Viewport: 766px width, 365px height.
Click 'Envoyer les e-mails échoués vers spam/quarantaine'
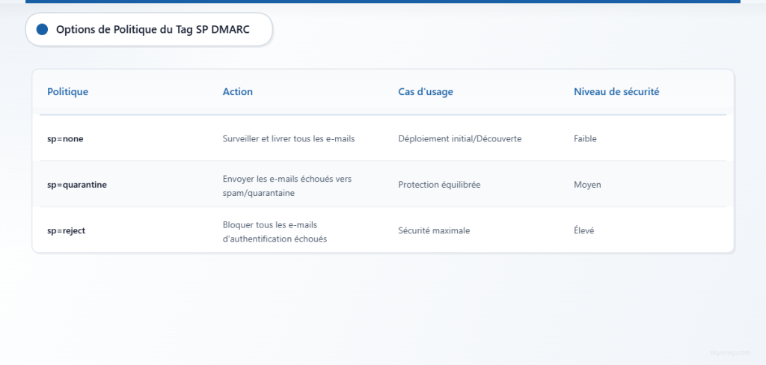(x=287, y=186)
